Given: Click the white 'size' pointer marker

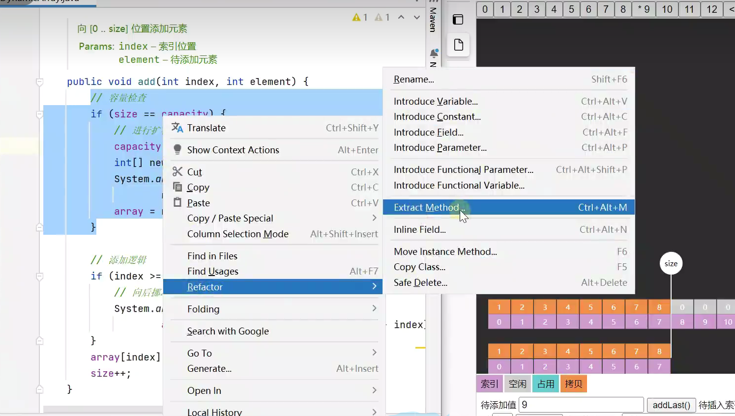Looking at the screenshot, I should pyautogui.click(x=671, y=264).
